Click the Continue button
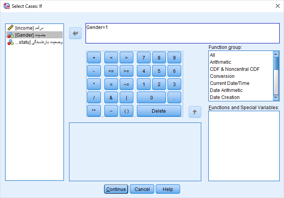The image size is (284, 198). click(116, 189)
